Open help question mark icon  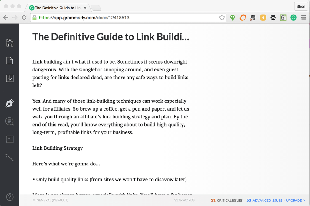tap(10, 197)
